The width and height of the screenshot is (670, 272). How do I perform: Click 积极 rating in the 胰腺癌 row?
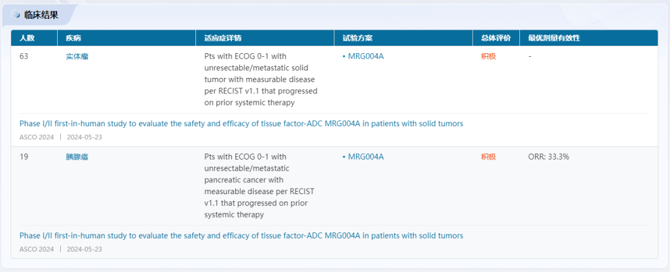[488, 157]
